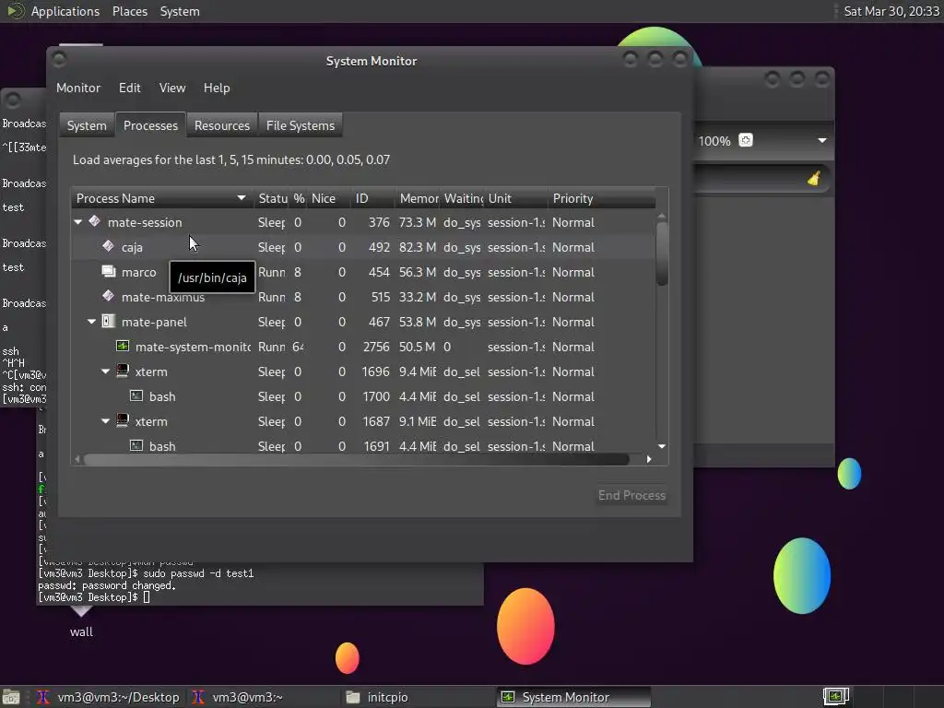Viewport: 944px width, 708px height.
Task: Collapse the mate-session tree node
Action: tap(78, 222)
